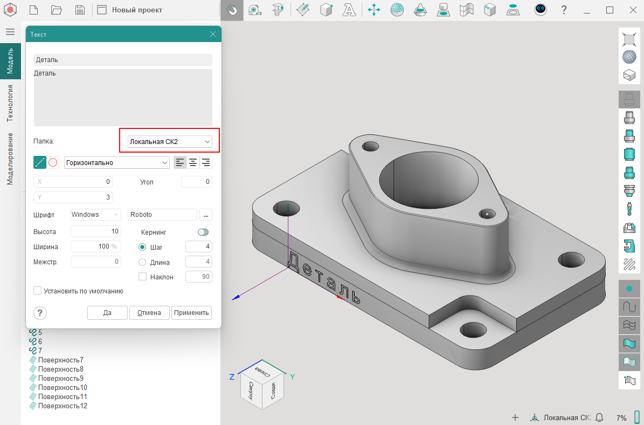
Task: Select the Длина radio button
Action: [143, 262]
